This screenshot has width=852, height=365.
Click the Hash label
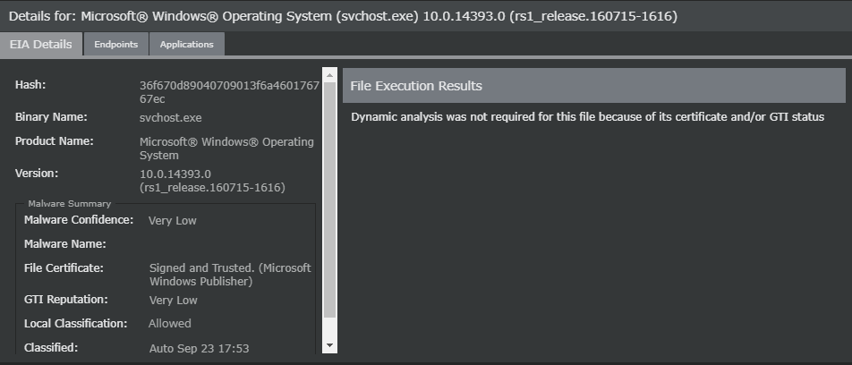point(30,85)
